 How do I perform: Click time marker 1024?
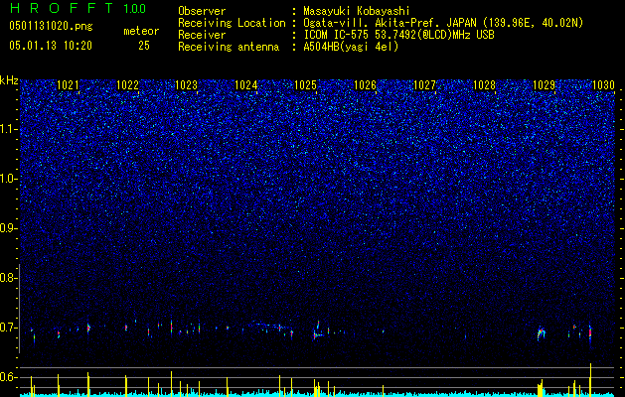point(246,85)
